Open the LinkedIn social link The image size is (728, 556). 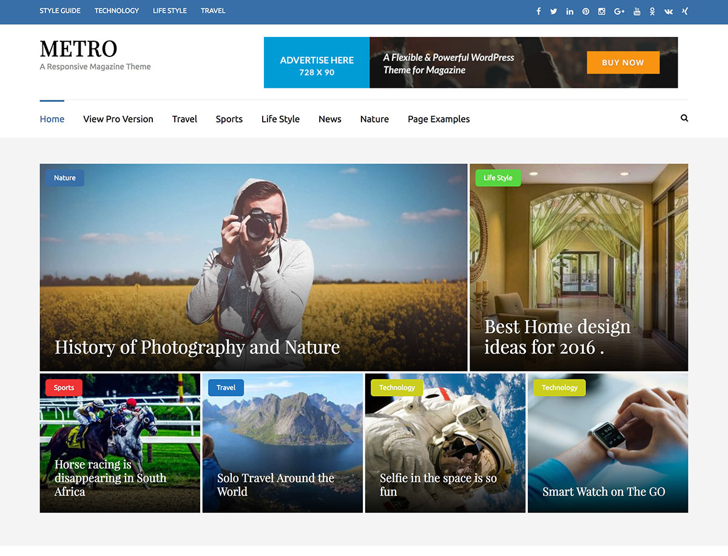(570, 11)
